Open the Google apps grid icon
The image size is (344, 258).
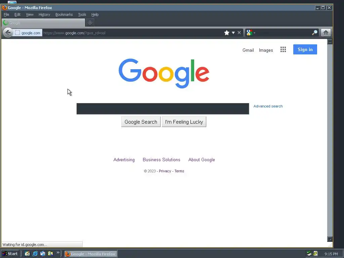click(x=283, y=50)
